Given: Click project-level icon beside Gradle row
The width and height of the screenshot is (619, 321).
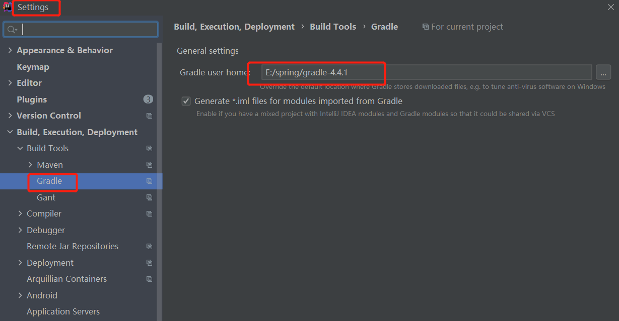Looking at the screenshot, I should click(x=149, y=181).
